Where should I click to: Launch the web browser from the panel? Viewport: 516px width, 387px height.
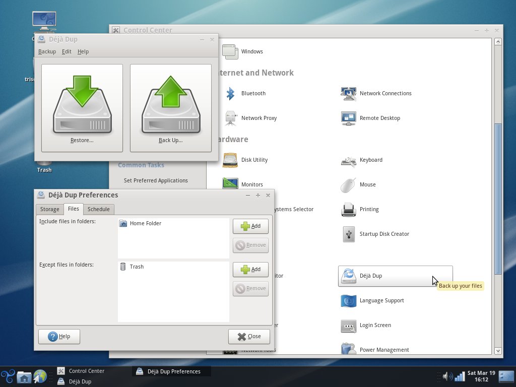[x=40, y=377]
